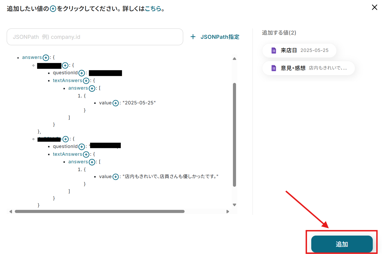
Task: Click the second nested answers key
Action: coord(78,162)
